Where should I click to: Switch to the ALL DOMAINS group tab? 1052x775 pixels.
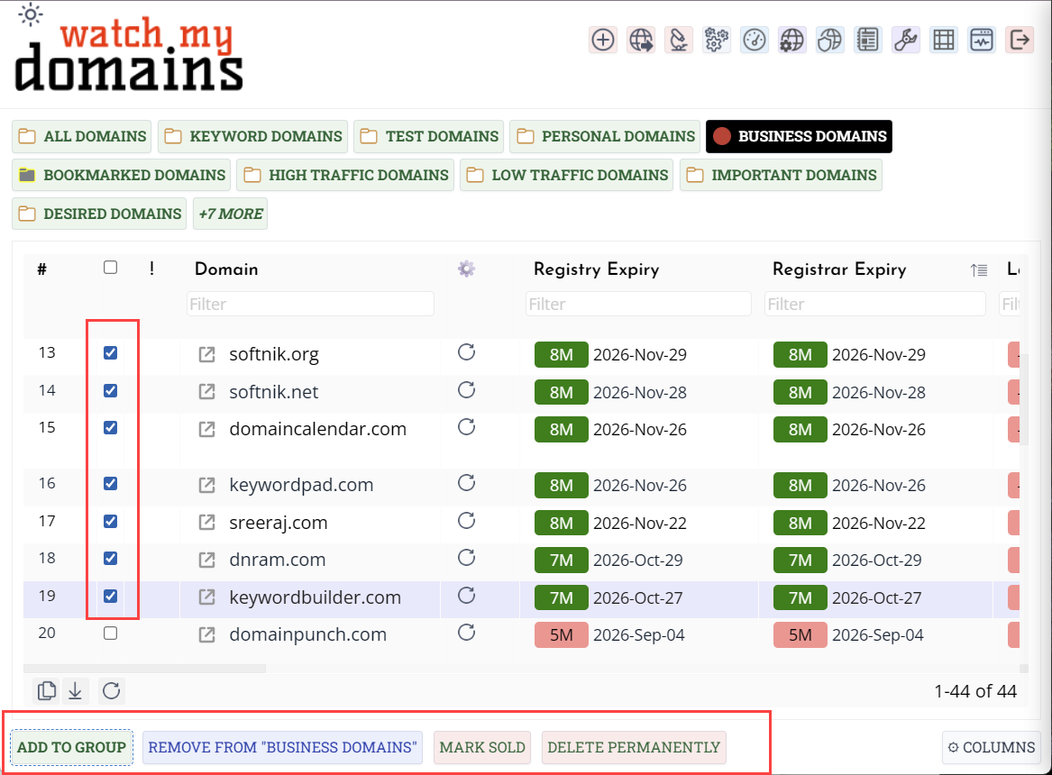pos(81,136)
